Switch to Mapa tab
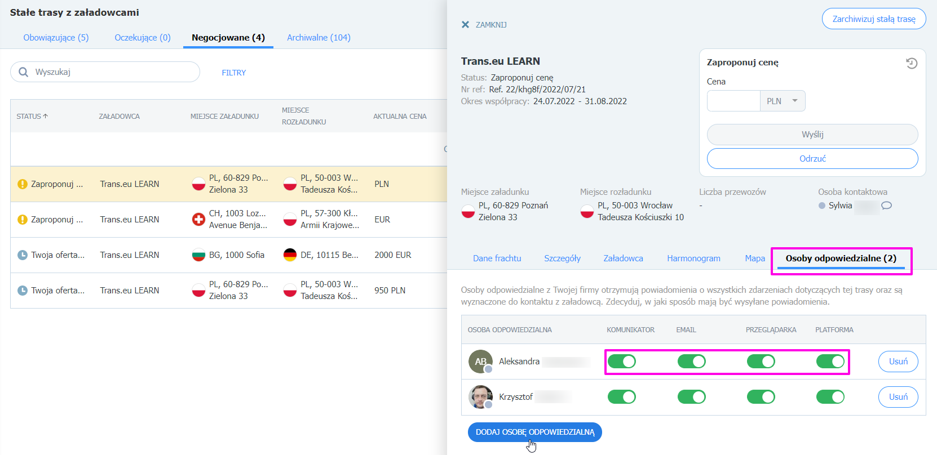This screenshot has height=455, width=937. point(755,258)
